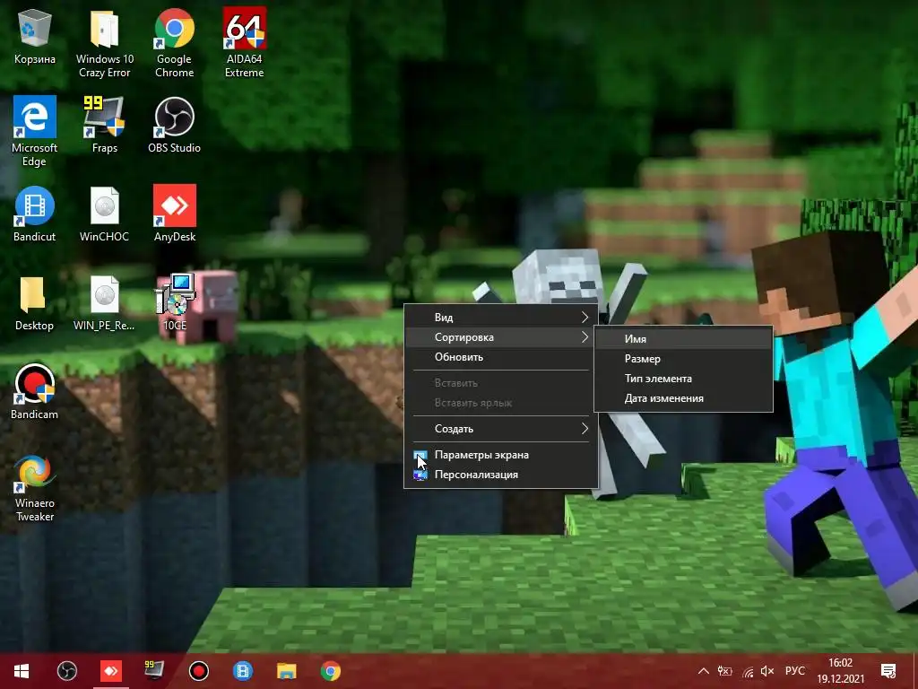This screenshot has height=689, width=918.
Task: Open the Action Center notifications icon
Action: click(888, 671)
